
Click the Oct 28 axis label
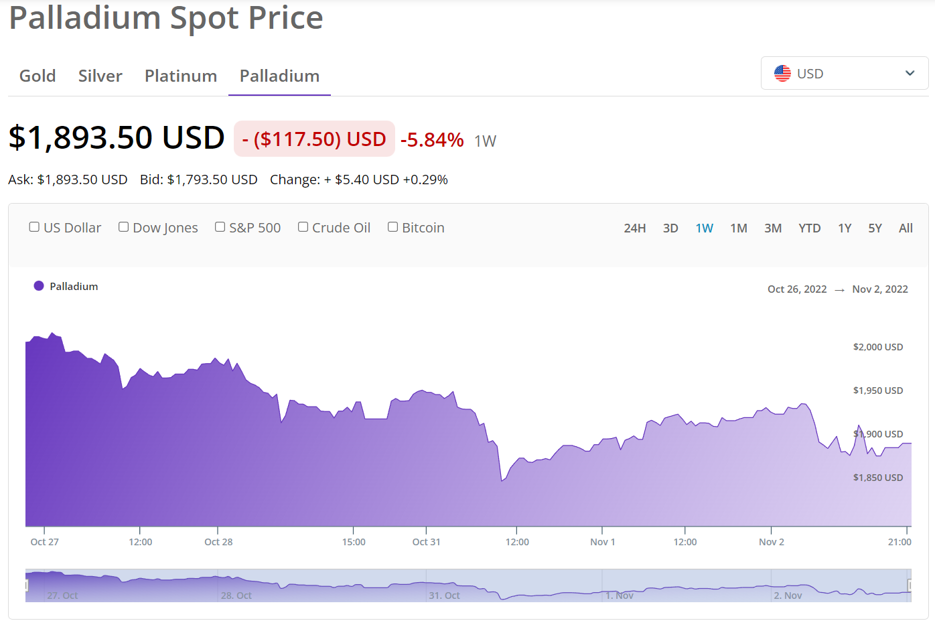click(218, 542)
